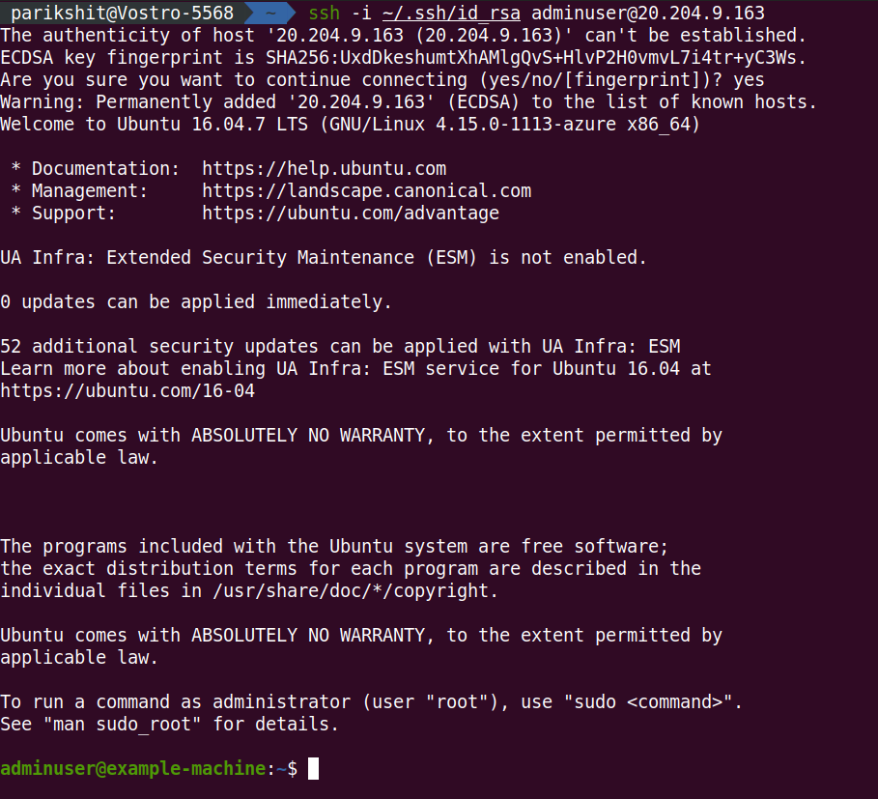878x799 pixels.
Task: Click the "52 additional security updates" line
Action: (340, 347)
